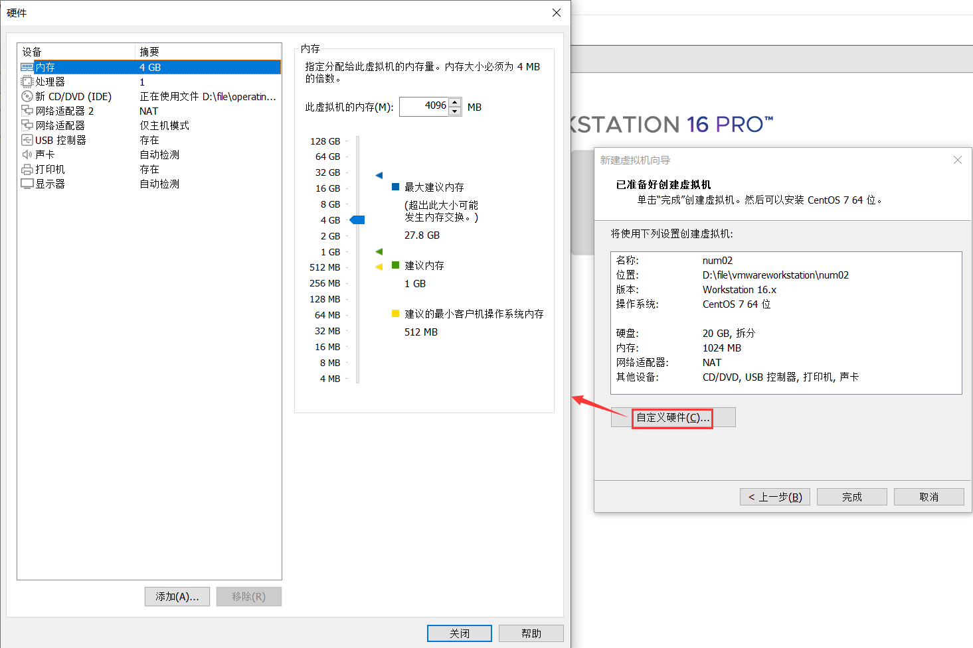
Task: Click the 建议的最小客户机操作系统内存 label
Action: [x=474, y=314]
